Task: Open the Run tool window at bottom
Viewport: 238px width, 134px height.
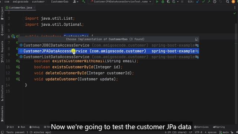Action: click(x=22, y=127)
